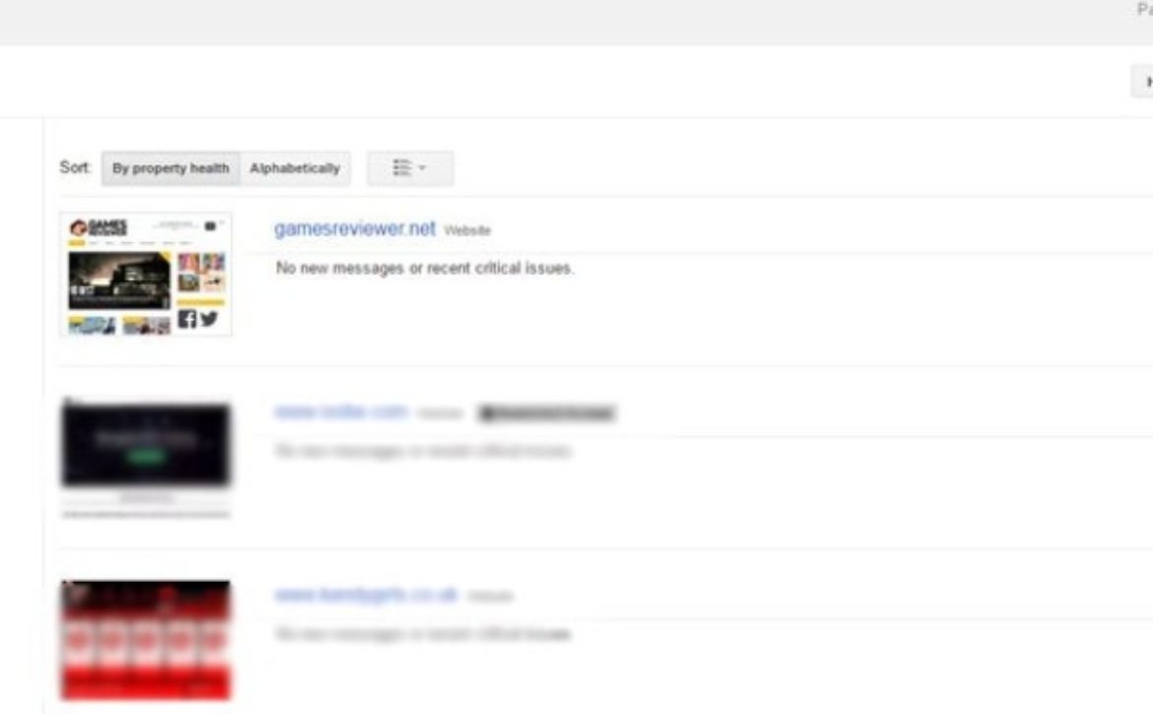Sort the property list Alphabetically
This screenshot has height=714, width=1153.
[295, 168]
